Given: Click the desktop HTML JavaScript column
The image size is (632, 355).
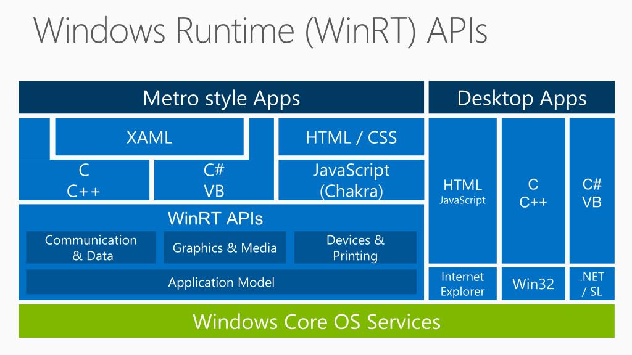Looking at the screenshot, I should (462, 191).
